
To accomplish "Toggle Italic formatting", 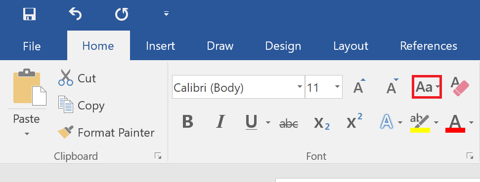I will tap(220, 122).
